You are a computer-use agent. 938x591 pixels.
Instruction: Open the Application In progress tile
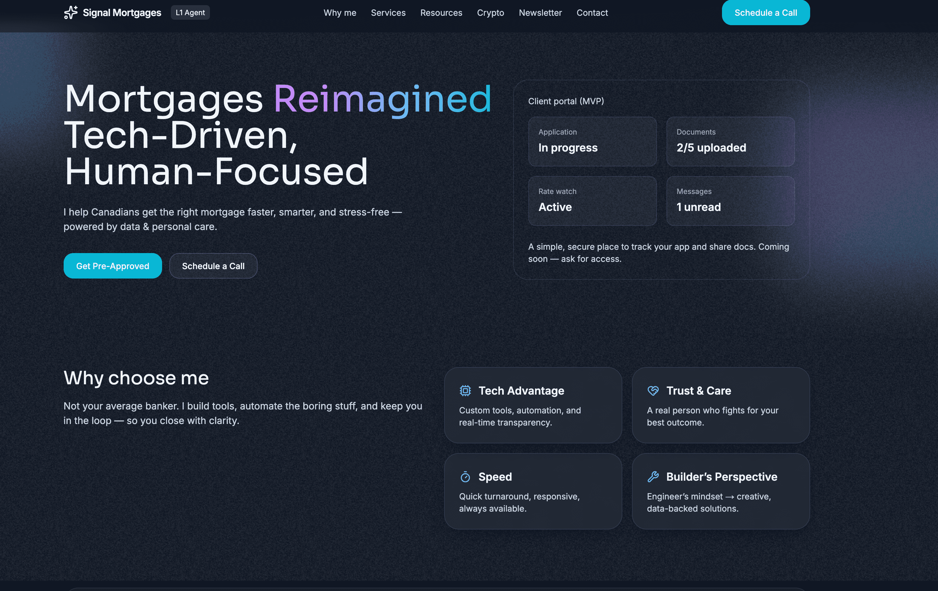coord(592,142)
